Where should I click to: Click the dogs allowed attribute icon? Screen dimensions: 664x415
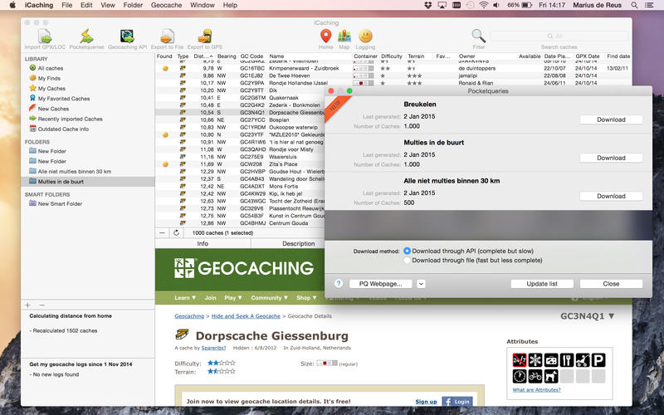(x=551, y=376)
